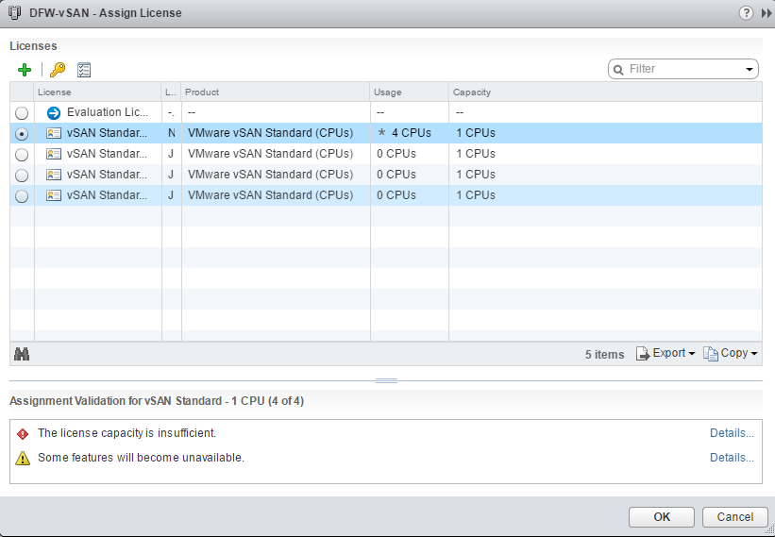Click the 'N' license key cell

click(x=172, y=133)
